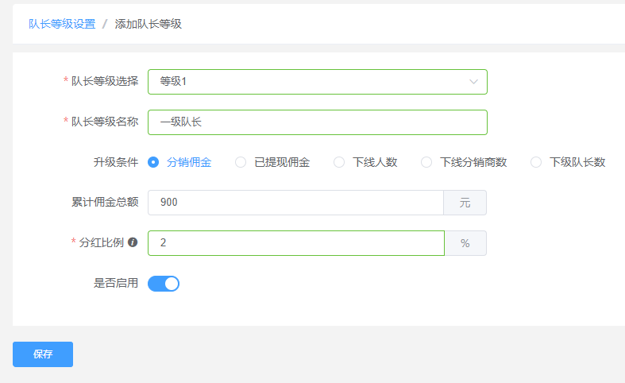
Task: Click the info icon beside 分红比例
Action: pyautogui.click(x=133, y=242)
